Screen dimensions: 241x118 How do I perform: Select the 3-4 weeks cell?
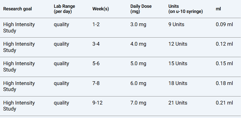pos(96,44)
